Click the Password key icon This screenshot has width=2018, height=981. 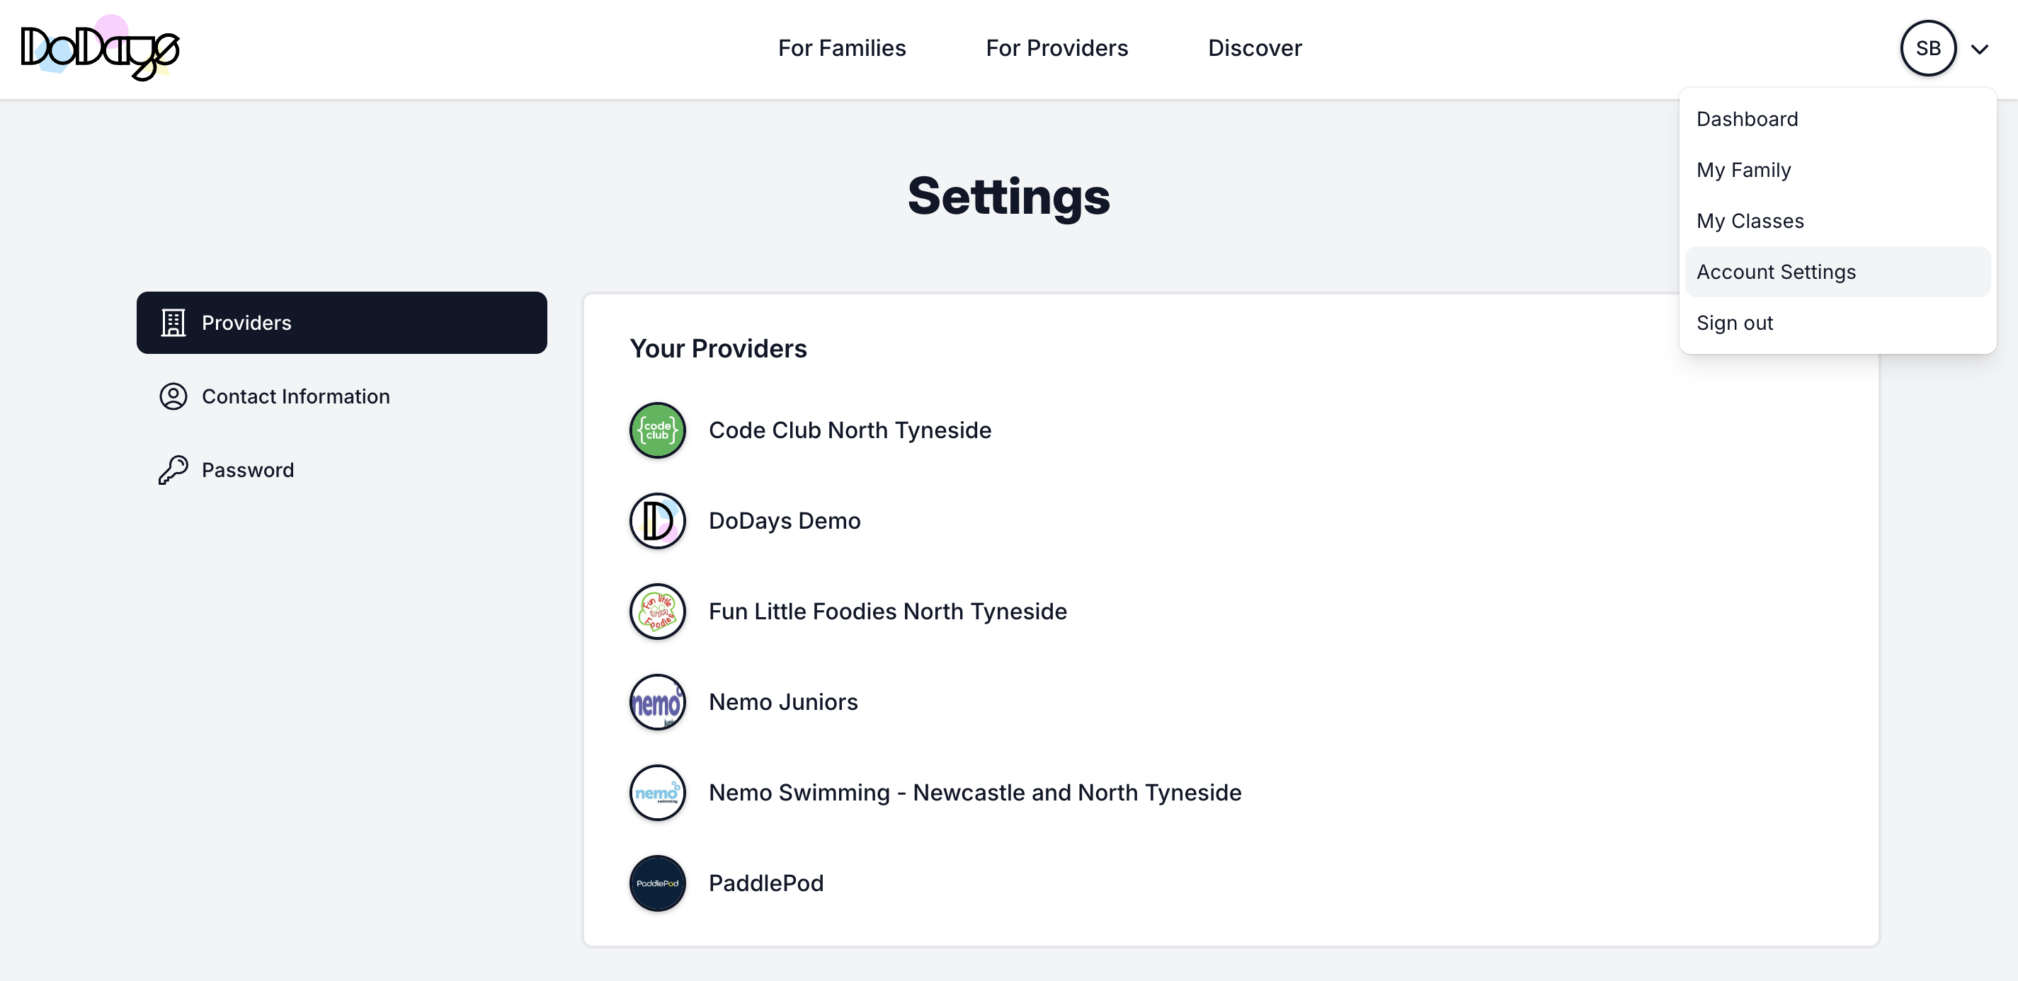(172, 469)
